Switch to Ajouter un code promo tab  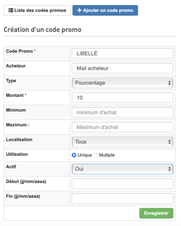pos(105,11)
